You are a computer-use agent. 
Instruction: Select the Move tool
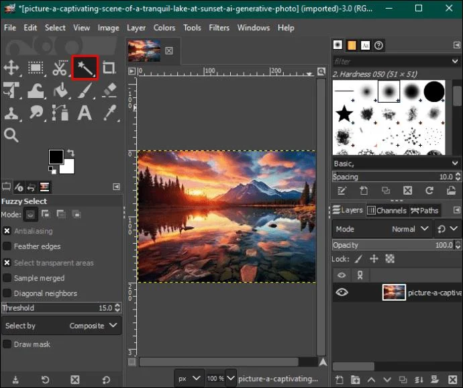(x=11, y=68)
